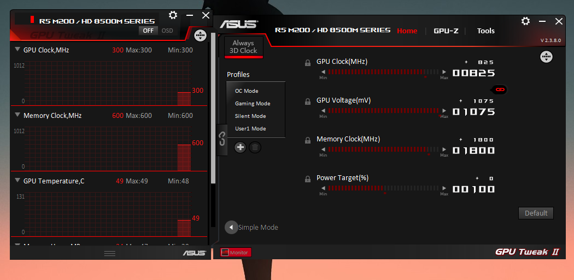Decrease Power Target with left arrow
This screenshot has width=574, height=280.
click(x=323, y=188)
